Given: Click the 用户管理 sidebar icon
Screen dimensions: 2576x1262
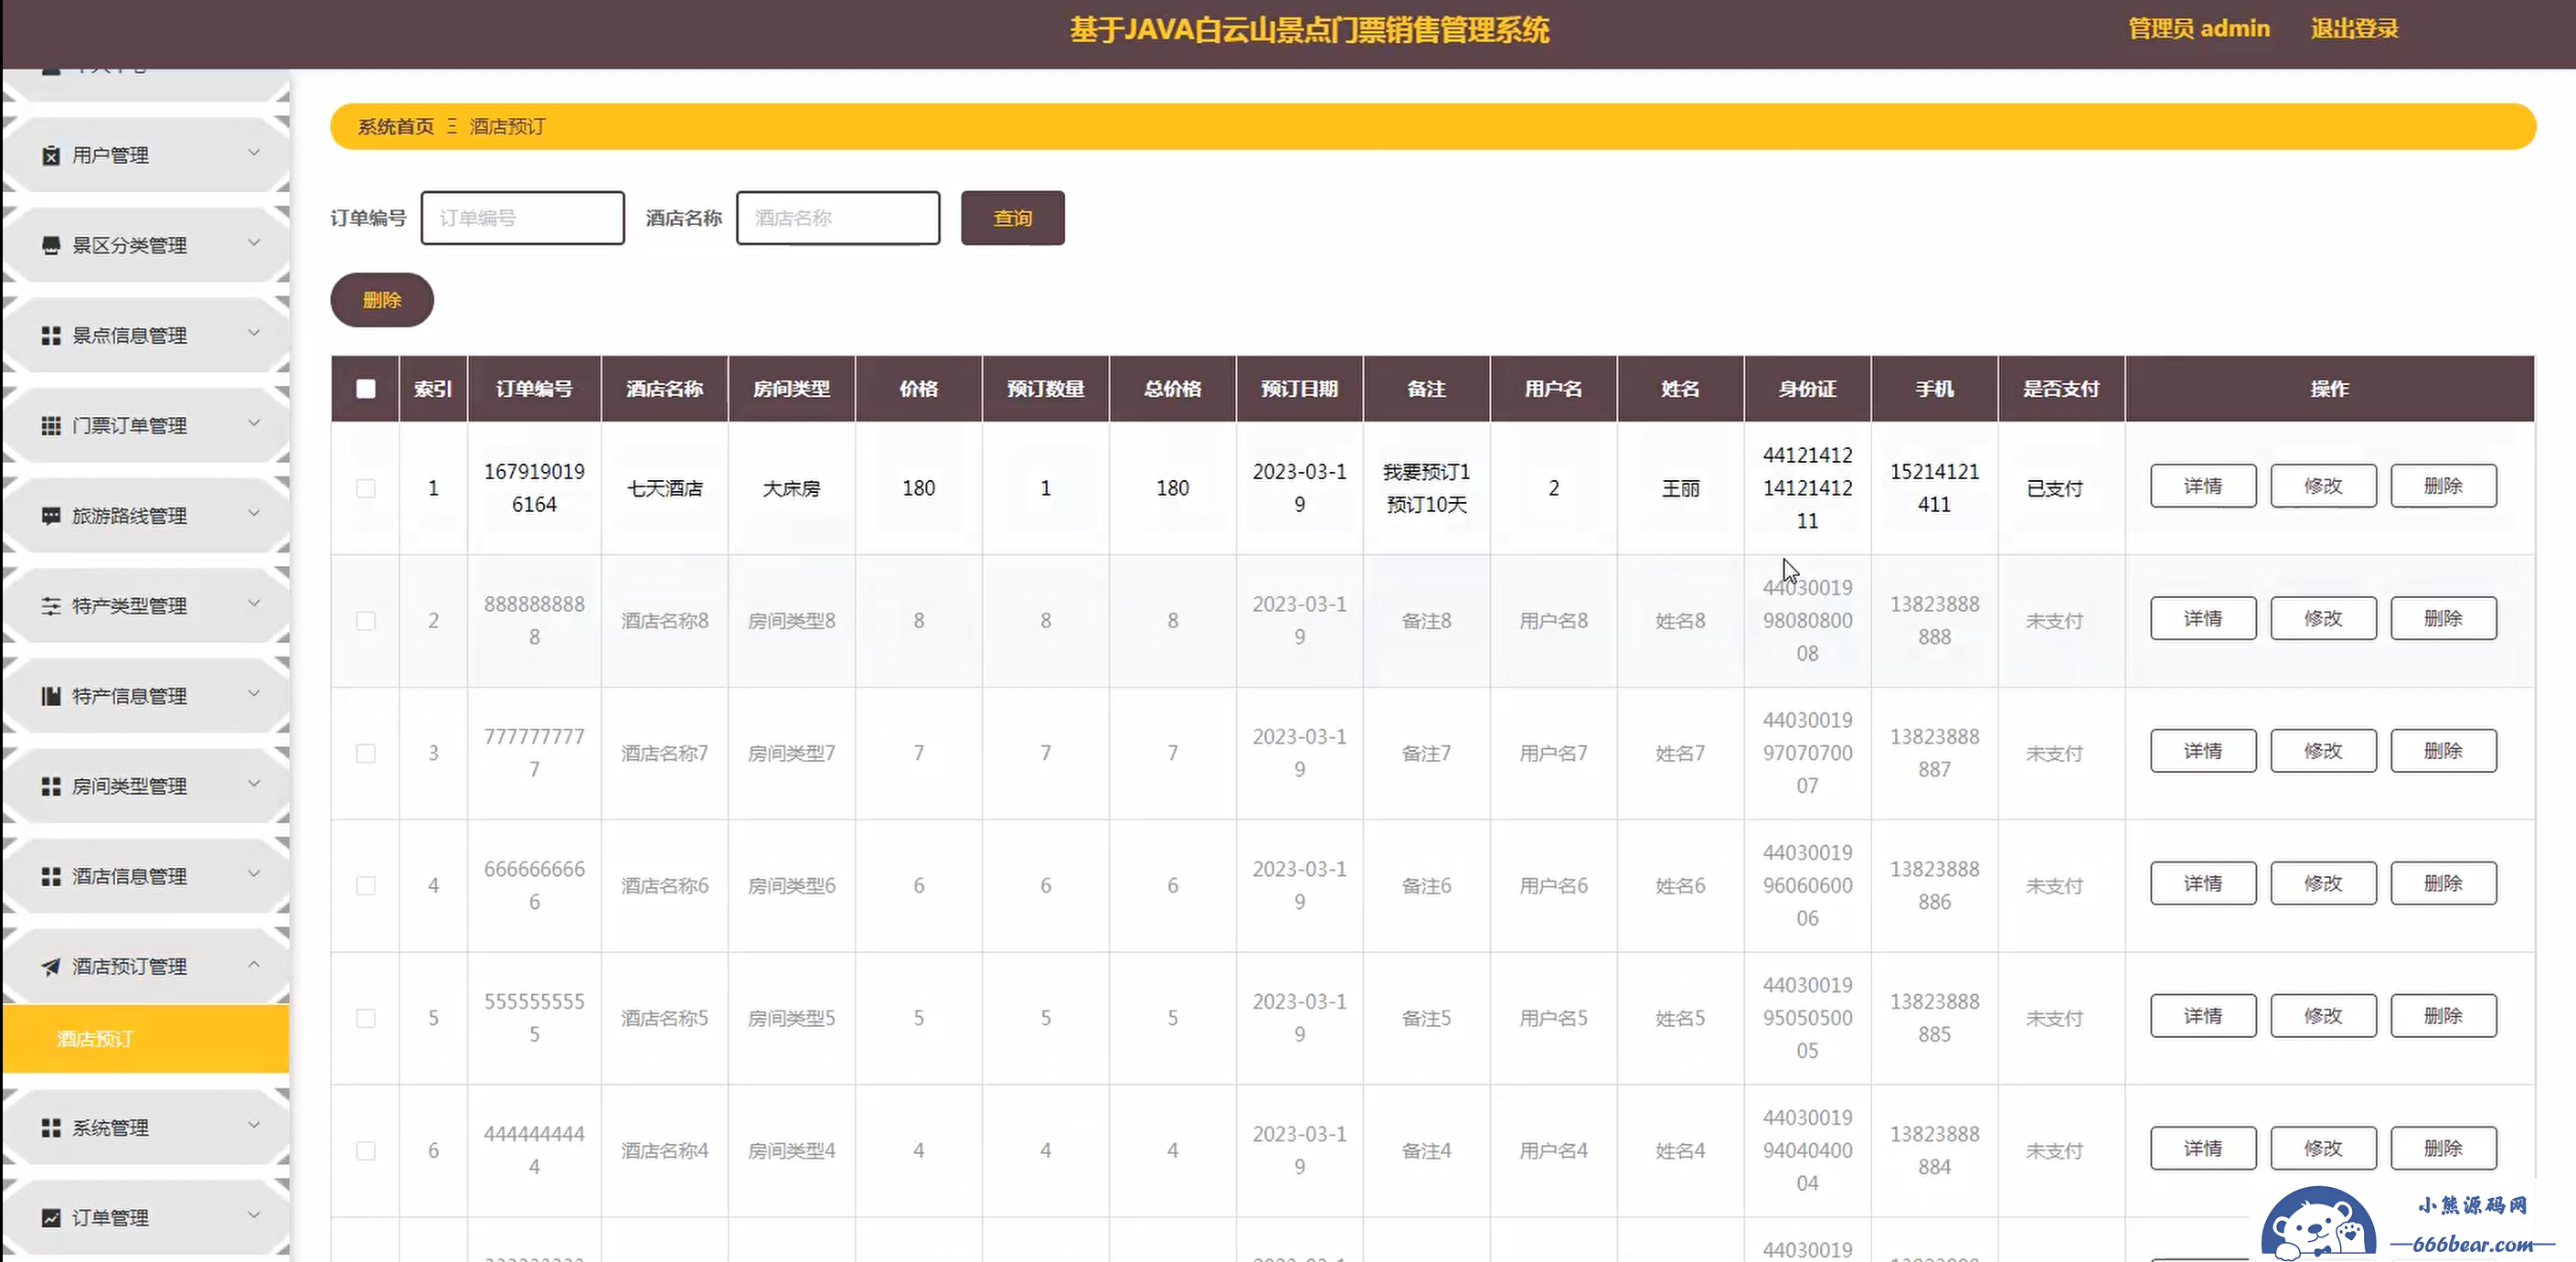Looking at the screenshot, I should coord(51,155).
